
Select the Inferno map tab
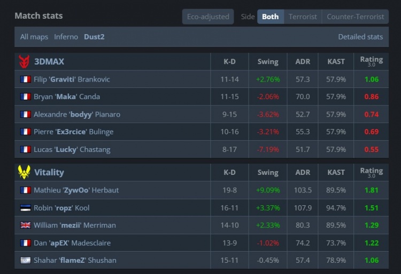(66, 37)
